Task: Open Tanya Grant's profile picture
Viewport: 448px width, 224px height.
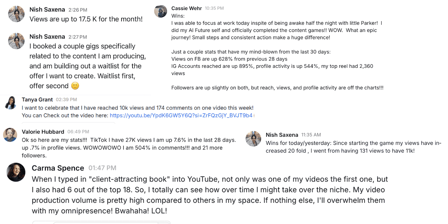Action: coord(11,103)
